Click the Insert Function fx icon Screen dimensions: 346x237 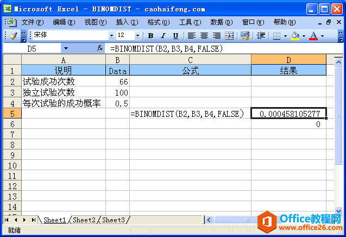tap(100, 48)
